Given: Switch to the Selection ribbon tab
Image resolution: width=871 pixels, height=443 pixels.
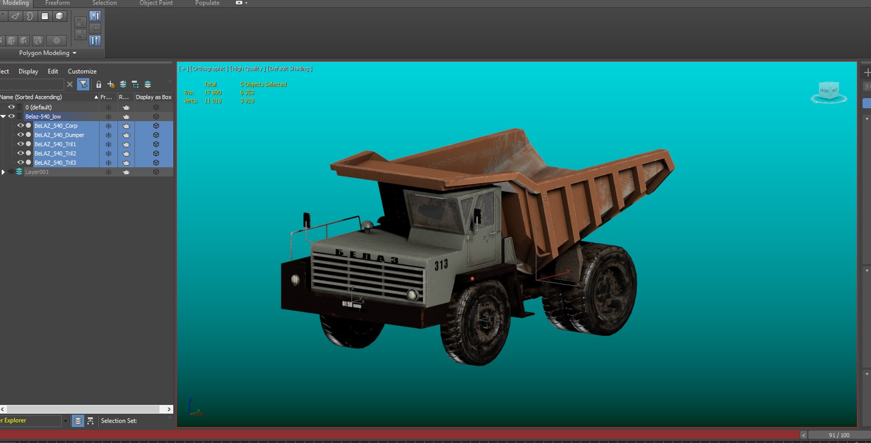Looking at the screenshot, I should point(104,3).
